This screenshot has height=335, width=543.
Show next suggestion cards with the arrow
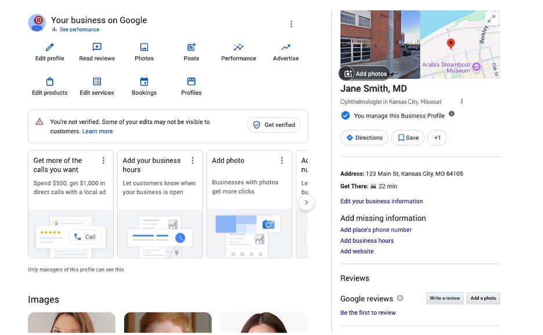[306, 202]
